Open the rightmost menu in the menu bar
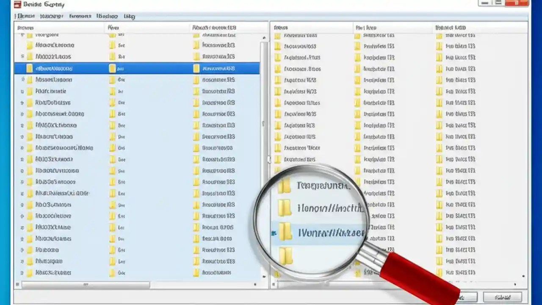The image size is (542, 305). tap(129, 16)
